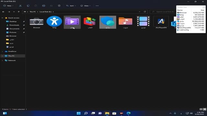Select OneDrive in the navigation pane
The height and width of the screenshot is (116, 207).
pyautogui.click(x=12, y=52)
